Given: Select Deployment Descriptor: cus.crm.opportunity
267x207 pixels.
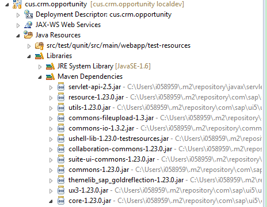Looking at the screenshot, I should pyautogui.click(x=104, y=14).
